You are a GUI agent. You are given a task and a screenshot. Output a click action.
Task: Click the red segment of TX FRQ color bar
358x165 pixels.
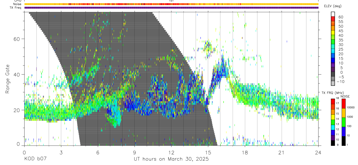tap(333, 101)
